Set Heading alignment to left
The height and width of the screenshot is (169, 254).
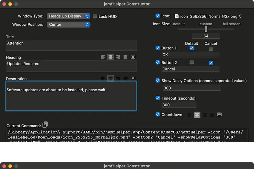pyautogui.click(x=103, y=57)
